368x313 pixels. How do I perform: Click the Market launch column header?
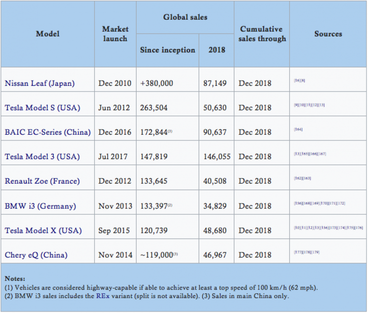115,34
